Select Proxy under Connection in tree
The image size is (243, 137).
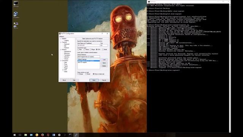[x=66, y=64]
